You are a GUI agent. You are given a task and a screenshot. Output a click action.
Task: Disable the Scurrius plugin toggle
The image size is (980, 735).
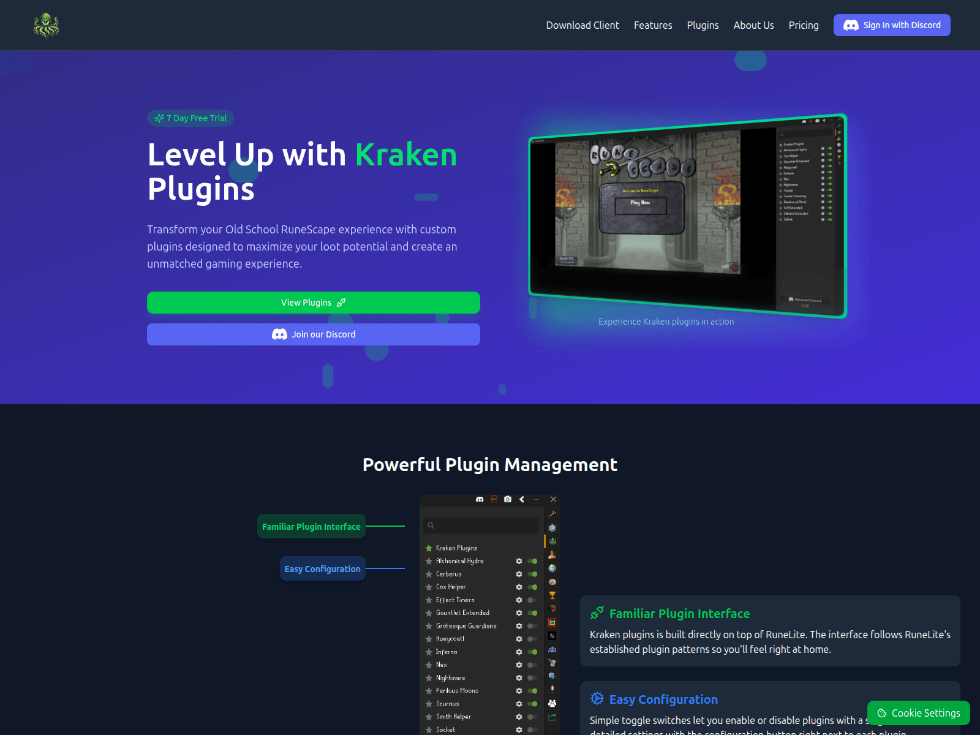[x=532, y=704]
